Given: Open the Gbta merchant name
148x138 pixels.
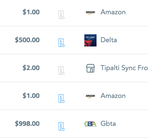Looking at the screenshot, I should coord(108,124).
